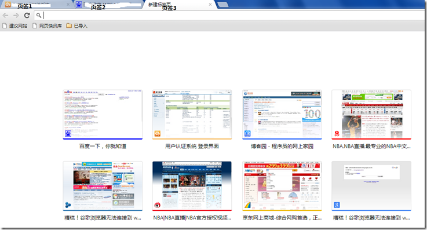Viewport: 427px width, 230px height.
Task: Click the 京东网上商城-综合网购首选 title
Action: point(282,218)
